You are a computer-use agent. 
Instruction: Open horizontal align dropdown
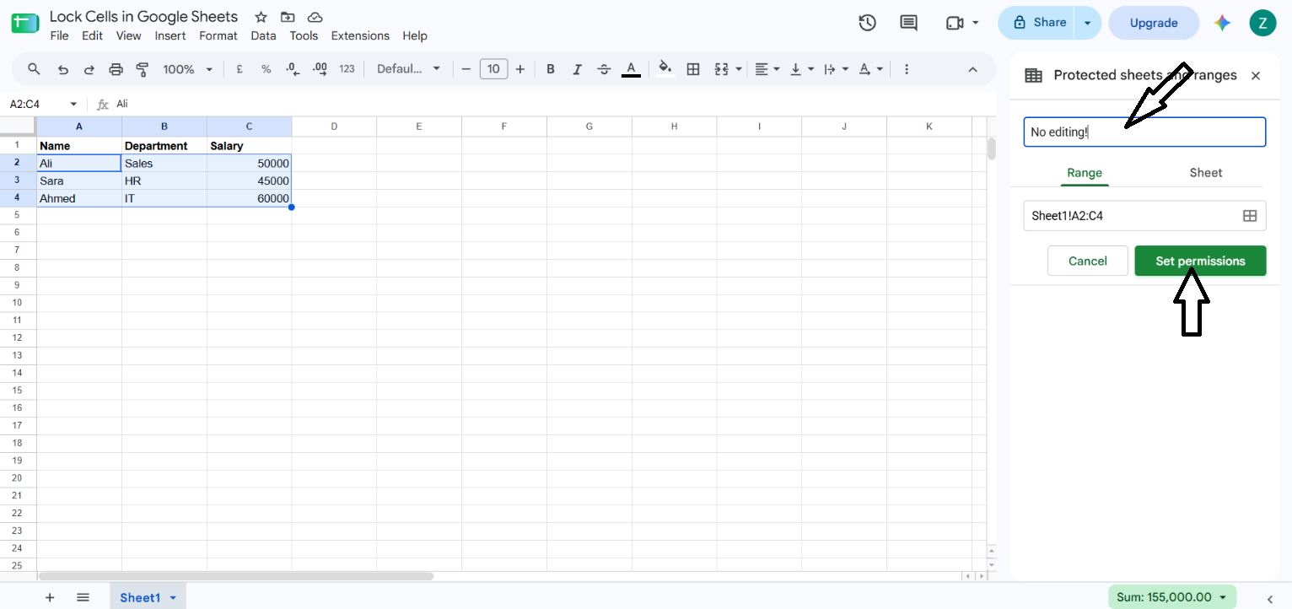767,69
